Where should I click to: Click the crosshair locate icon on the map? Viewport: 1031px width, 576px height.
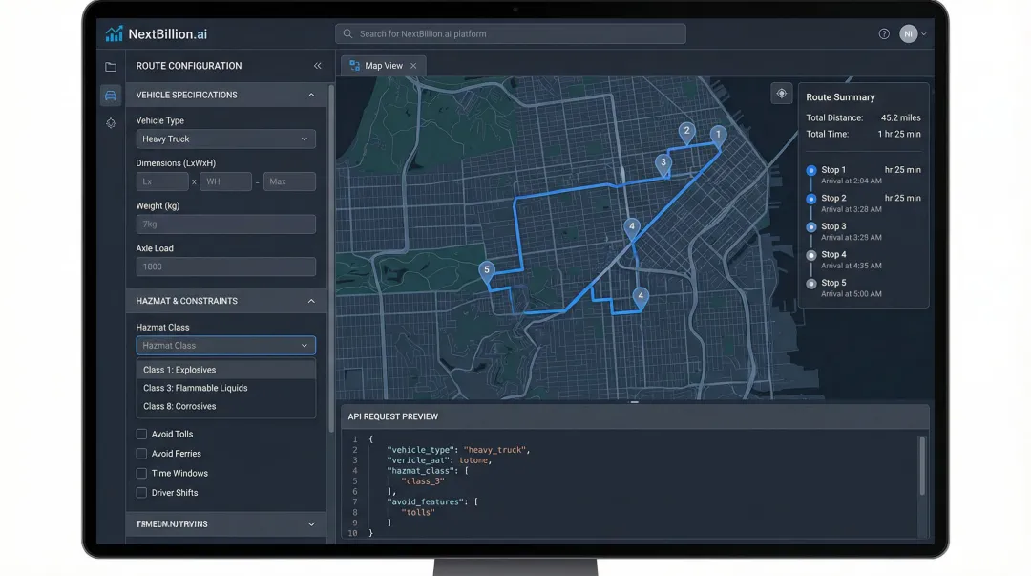[782, 93]
